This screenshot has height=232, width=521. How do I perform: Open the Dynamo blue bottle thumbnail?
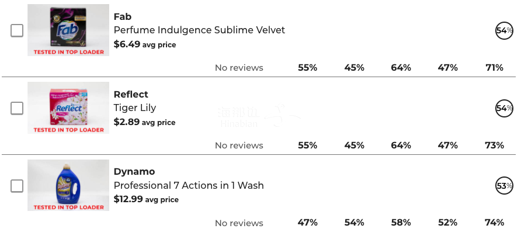[68, 185]
